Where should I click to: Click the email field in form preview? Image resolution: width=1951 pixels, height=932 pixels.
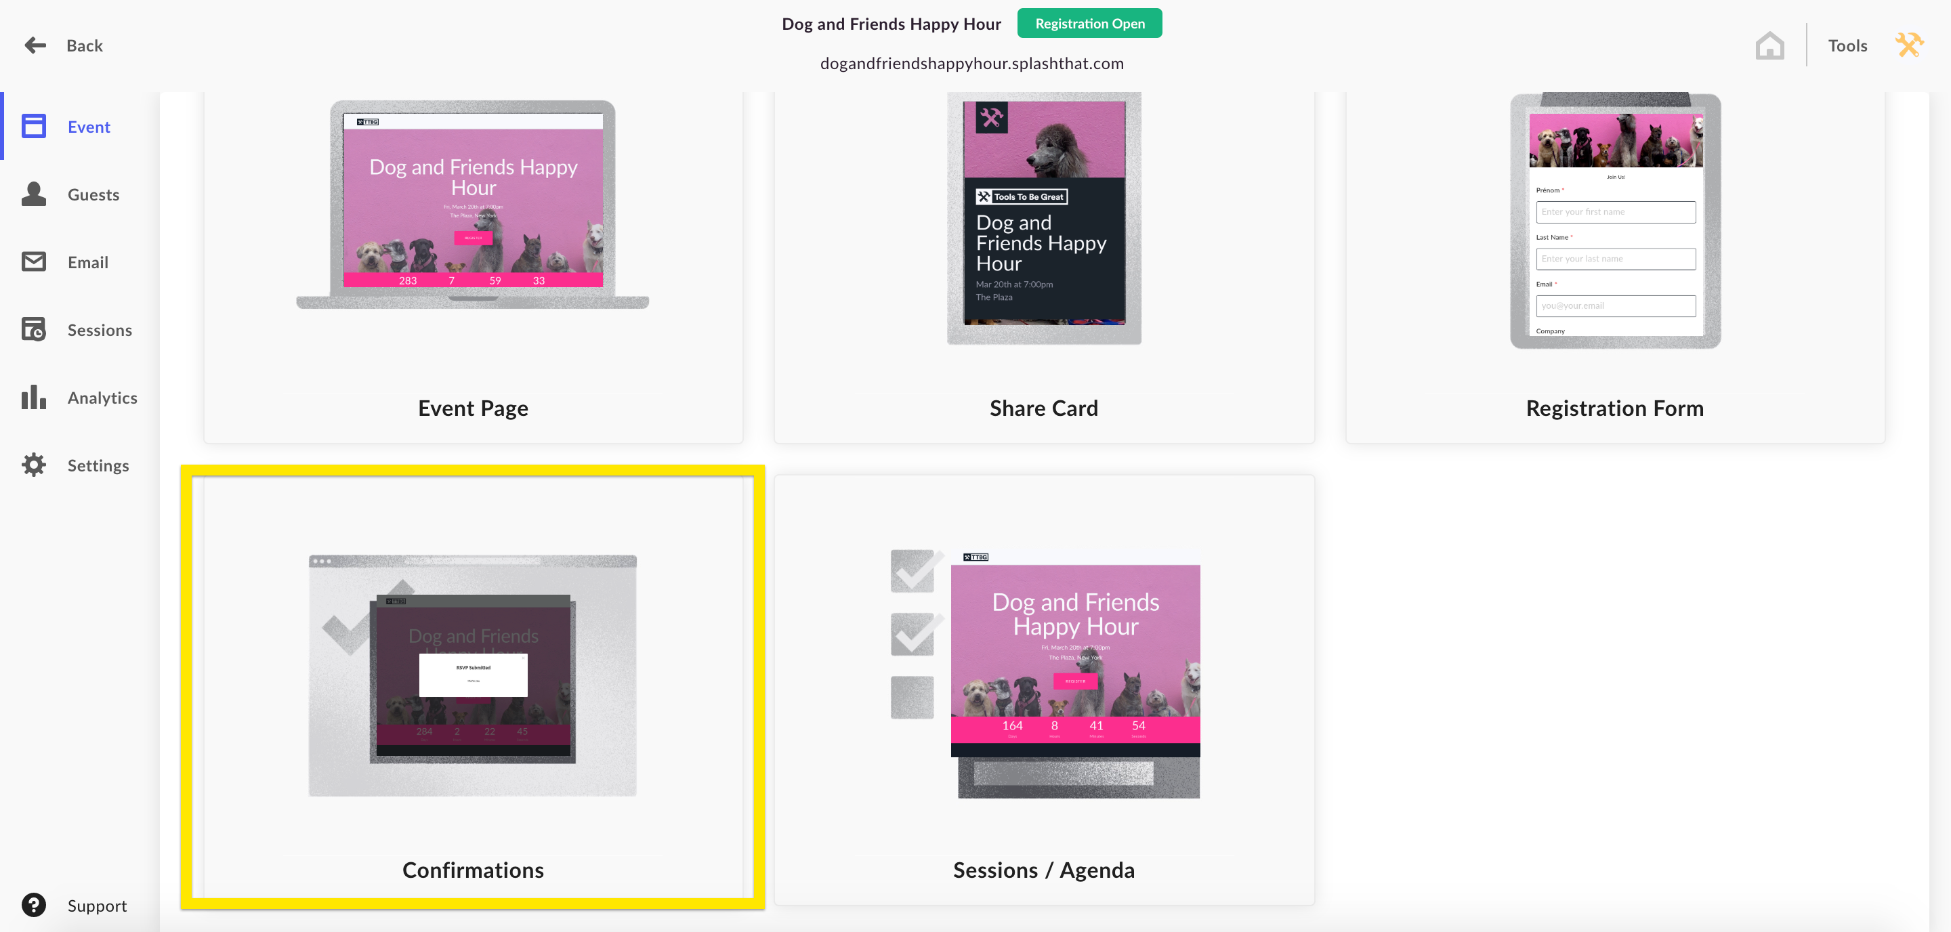point(1616,306)
